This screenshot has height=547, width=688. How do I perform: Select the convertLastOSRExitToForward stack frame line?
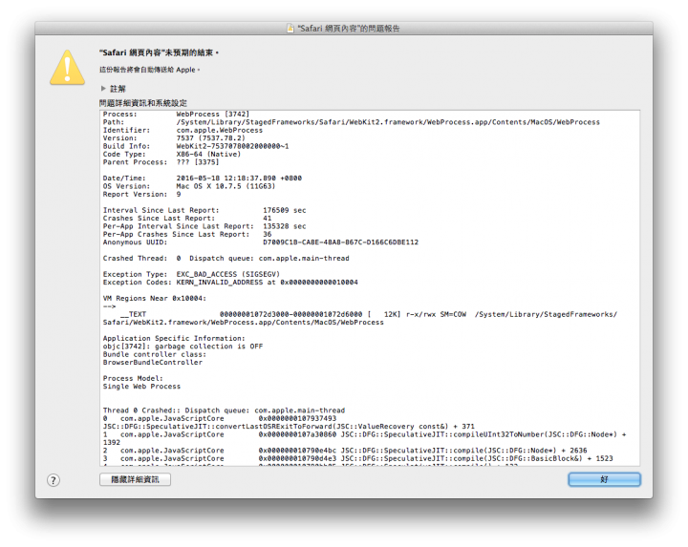point(289,423)
